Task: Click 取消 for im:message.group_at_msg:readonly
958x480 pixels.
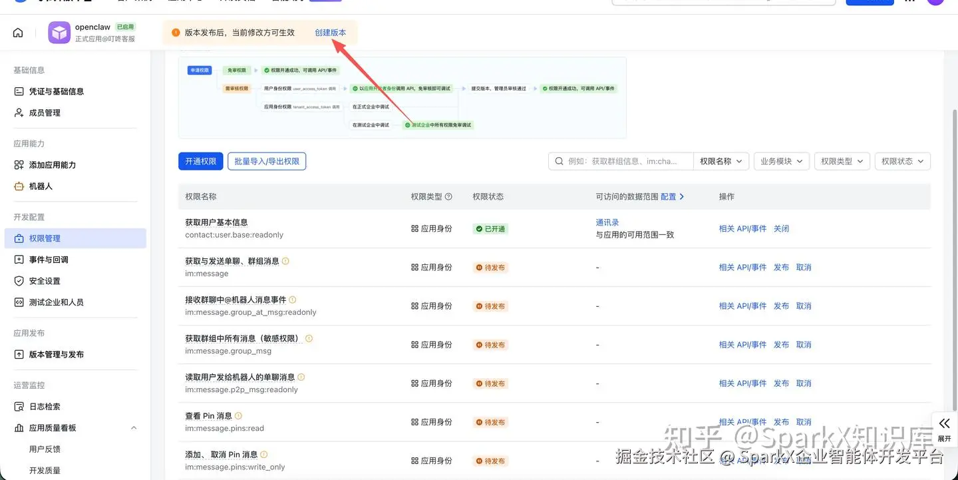Action: [x=804, y=306]
